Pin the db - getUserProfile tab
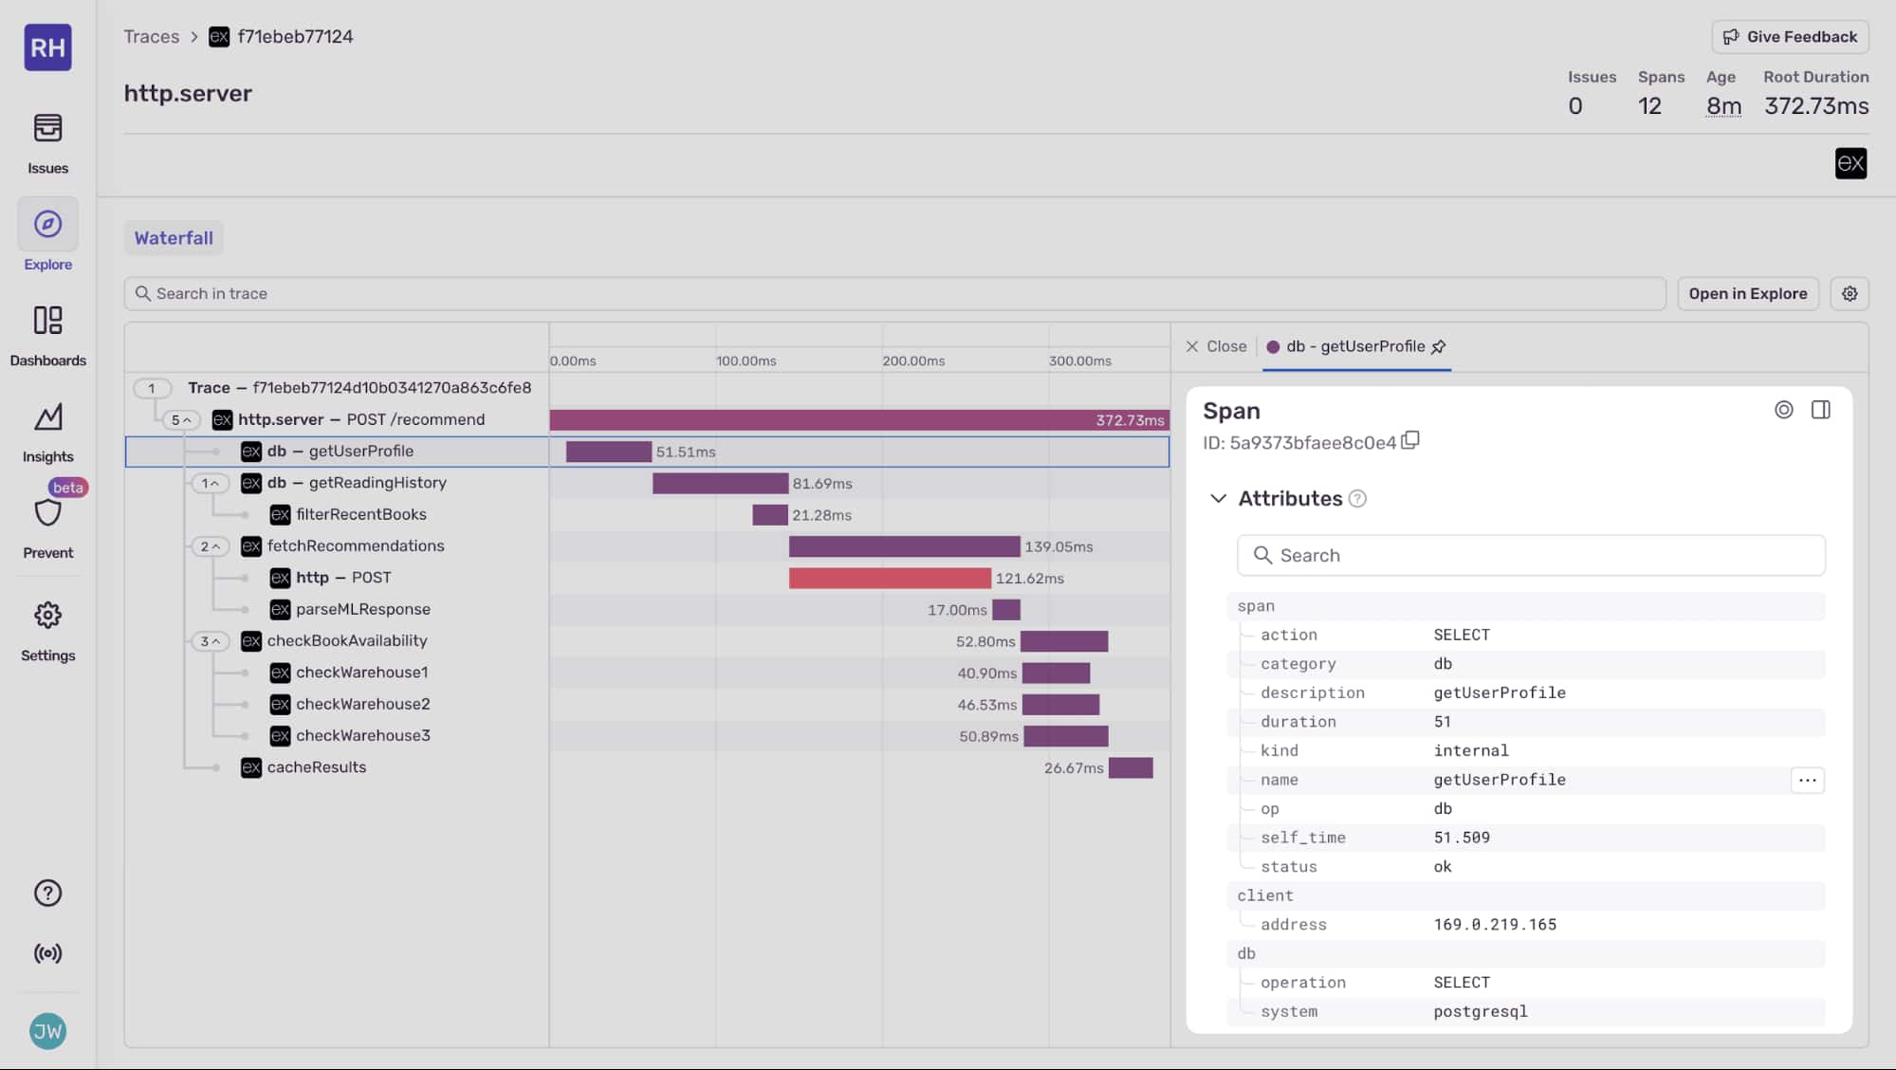Screen dimensions: 1896x1070 coord(1439,347)
